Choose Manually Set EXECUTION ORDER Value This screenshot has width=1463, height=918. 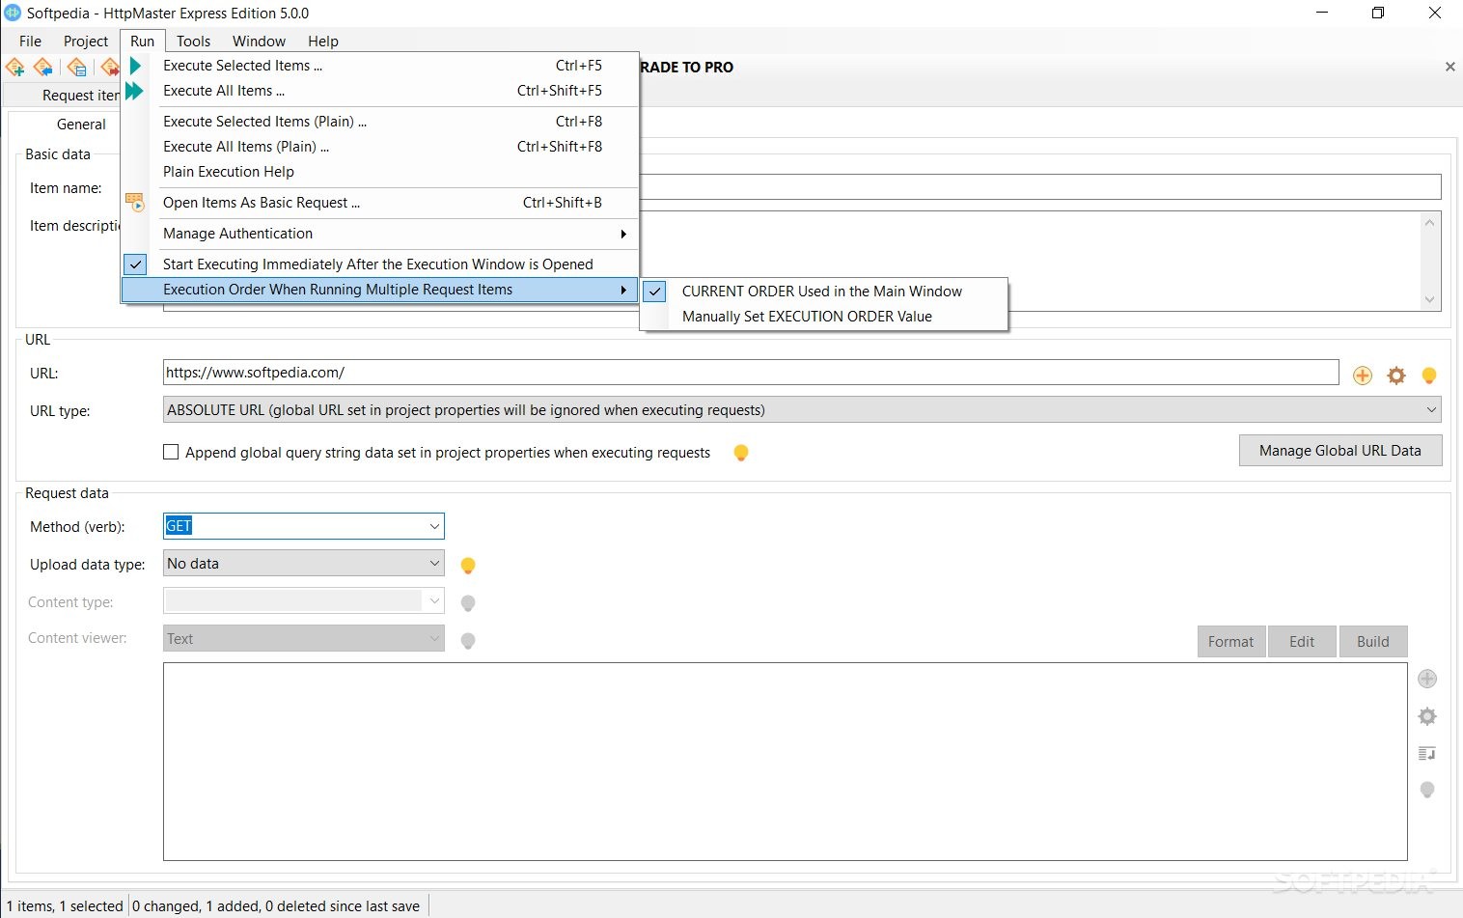(823, 317)
